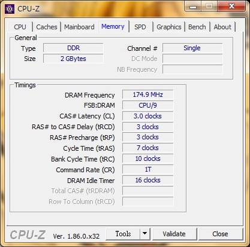250x247 pixels.
Task: Click the CPU-Z app icon in title bar
Action: coord(10,9)
